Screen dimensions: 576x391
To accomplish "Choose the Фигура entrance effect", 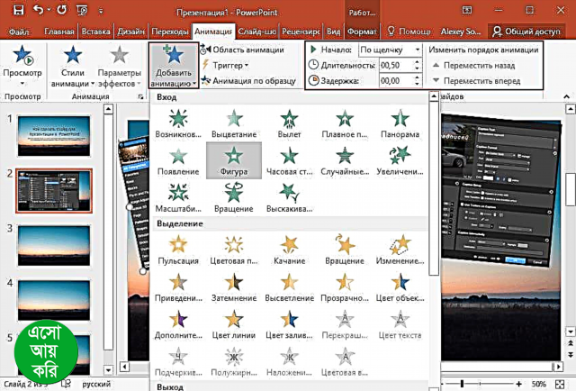I will pyautogui.click(x=233, y=159).
